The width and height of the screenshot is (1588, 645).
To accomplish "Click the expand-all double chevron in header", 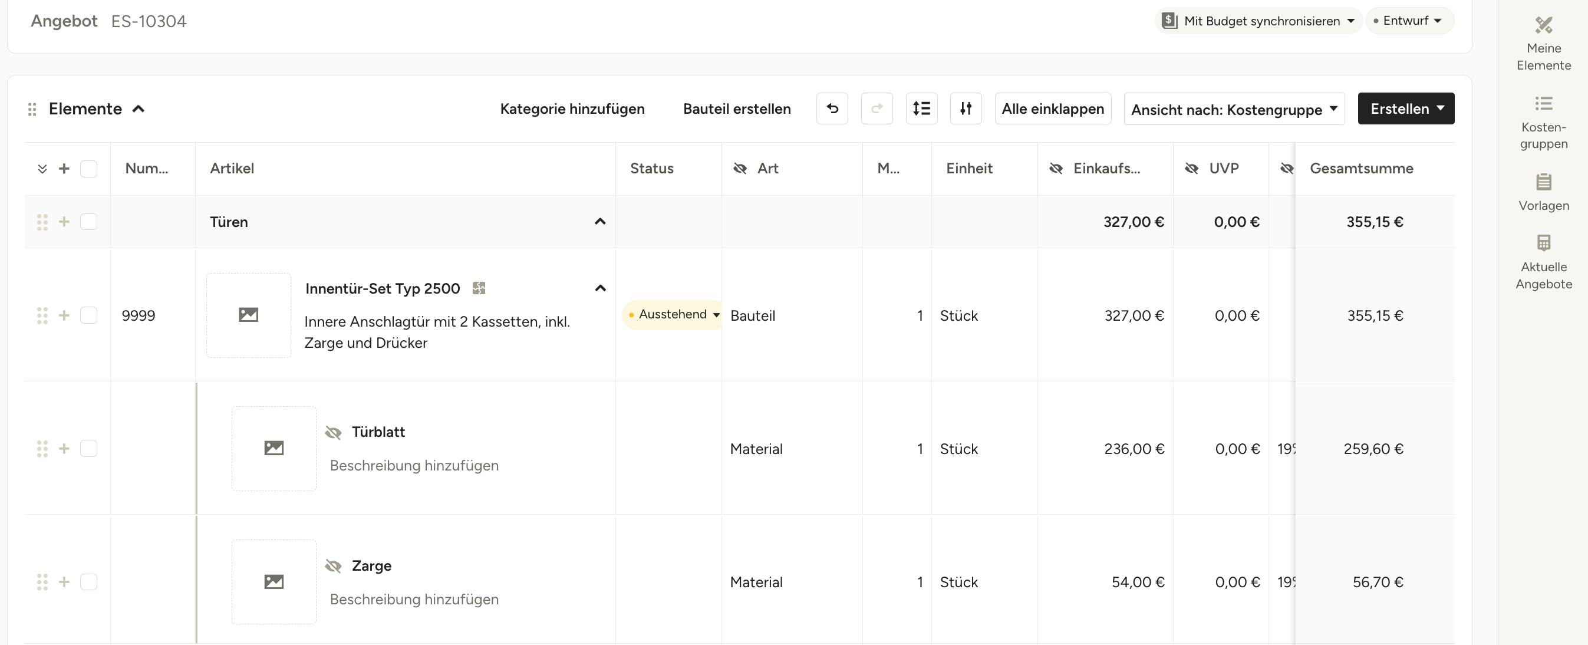I will [x=42, y=169].
